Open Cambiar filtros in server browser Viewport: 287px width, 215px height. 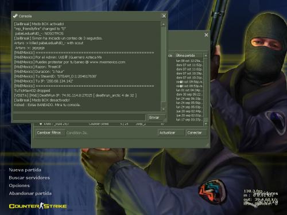point(50,132)
